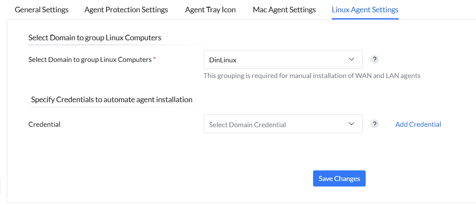Click the Credential field label

pyautogui.click(x=45, y=124)
